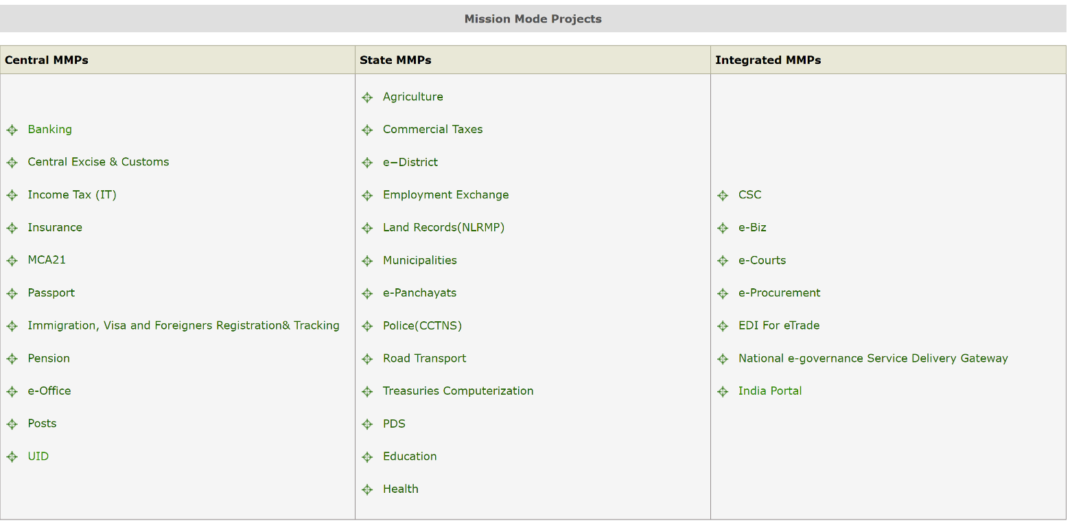Click the bullet icon beside Income Tax (IT)
Viewport: 1072px width, 521px height.
[12, 196]
